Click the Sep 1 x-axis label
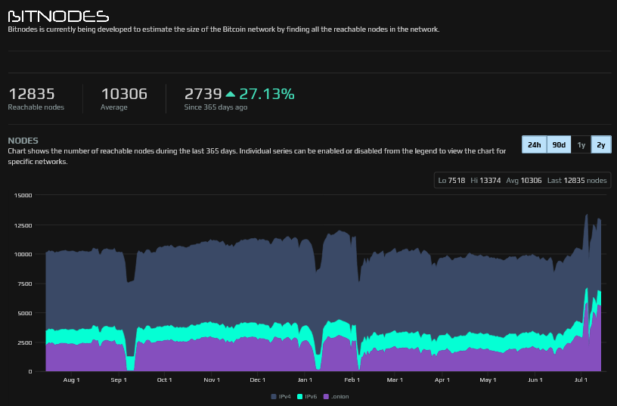Viewport: 617px width, 406px height. tap(119, 380)
